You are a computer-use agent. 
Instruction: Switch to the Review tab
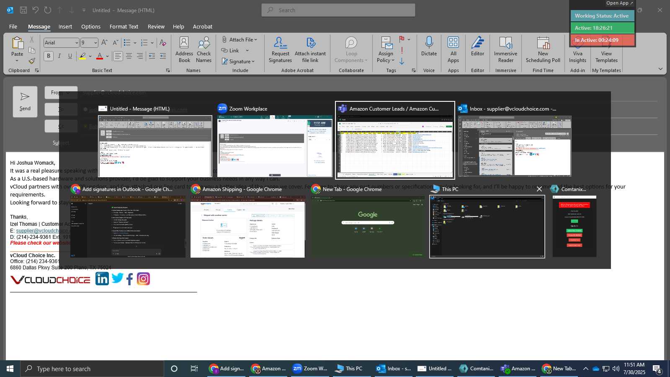tap(156, 26)
